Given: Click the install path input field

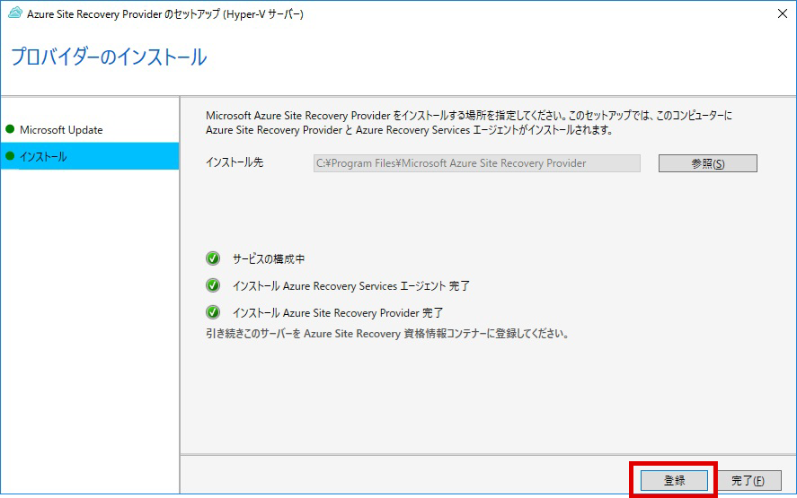Looking at the screenshot, I should [x=477, y=163].
